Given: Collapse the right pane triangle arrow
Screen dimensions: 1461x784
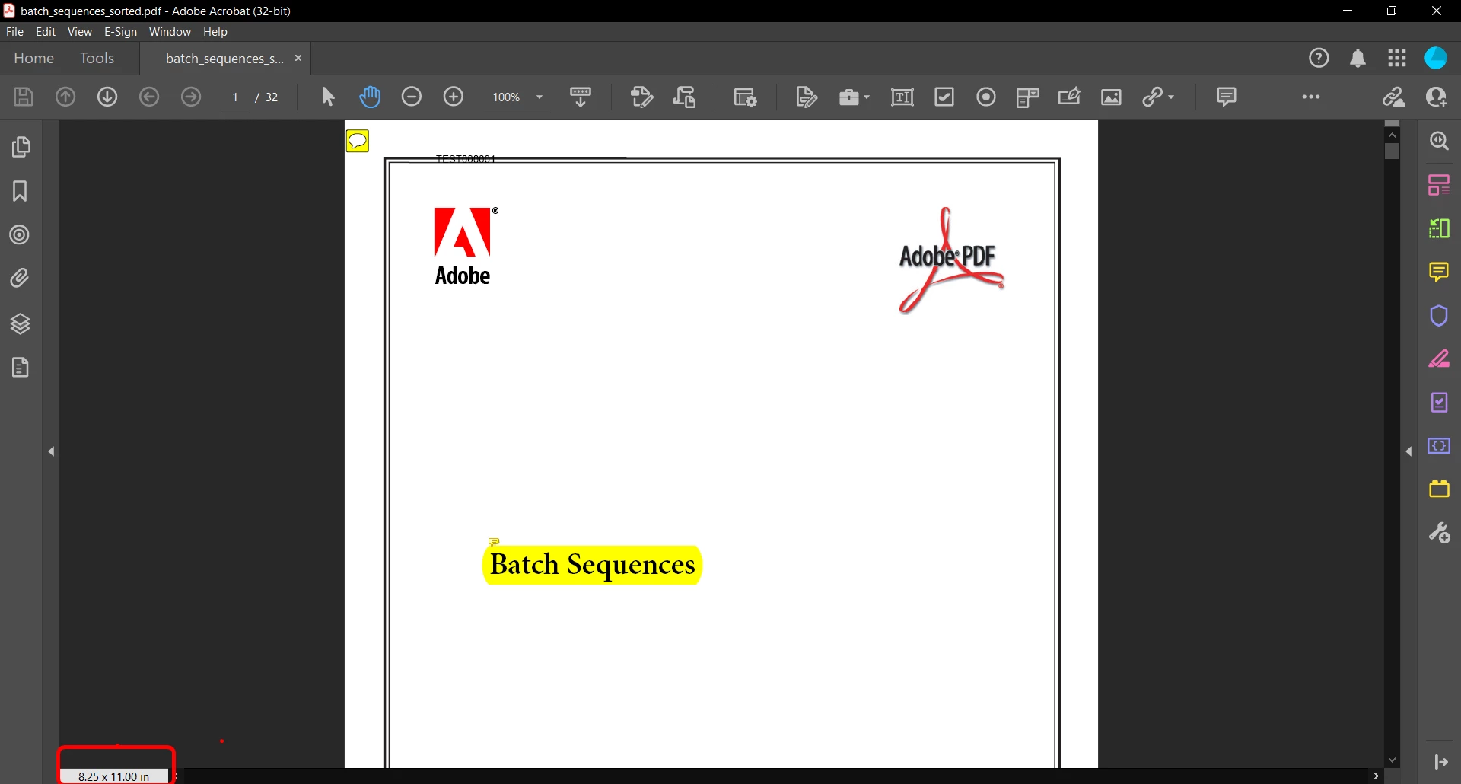Looking at the screenshot, I should click(1409, 452).
